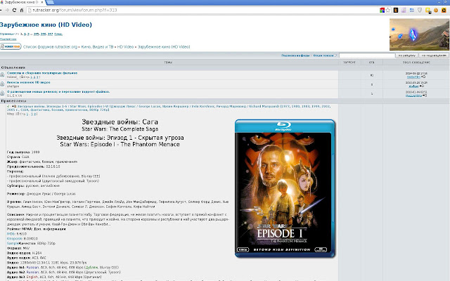Click the rightmost search button in filter bar
This screenshot has height=281, width=450.
pyautogui.click(x=434, y=55)
